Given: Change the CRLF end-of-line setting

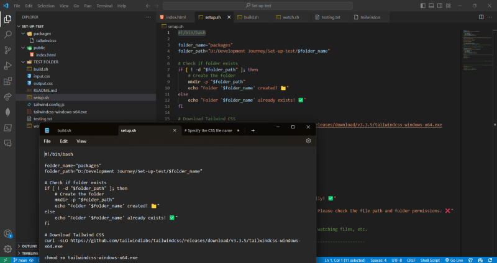Looking at the screenshot, I should pos(411,260).
